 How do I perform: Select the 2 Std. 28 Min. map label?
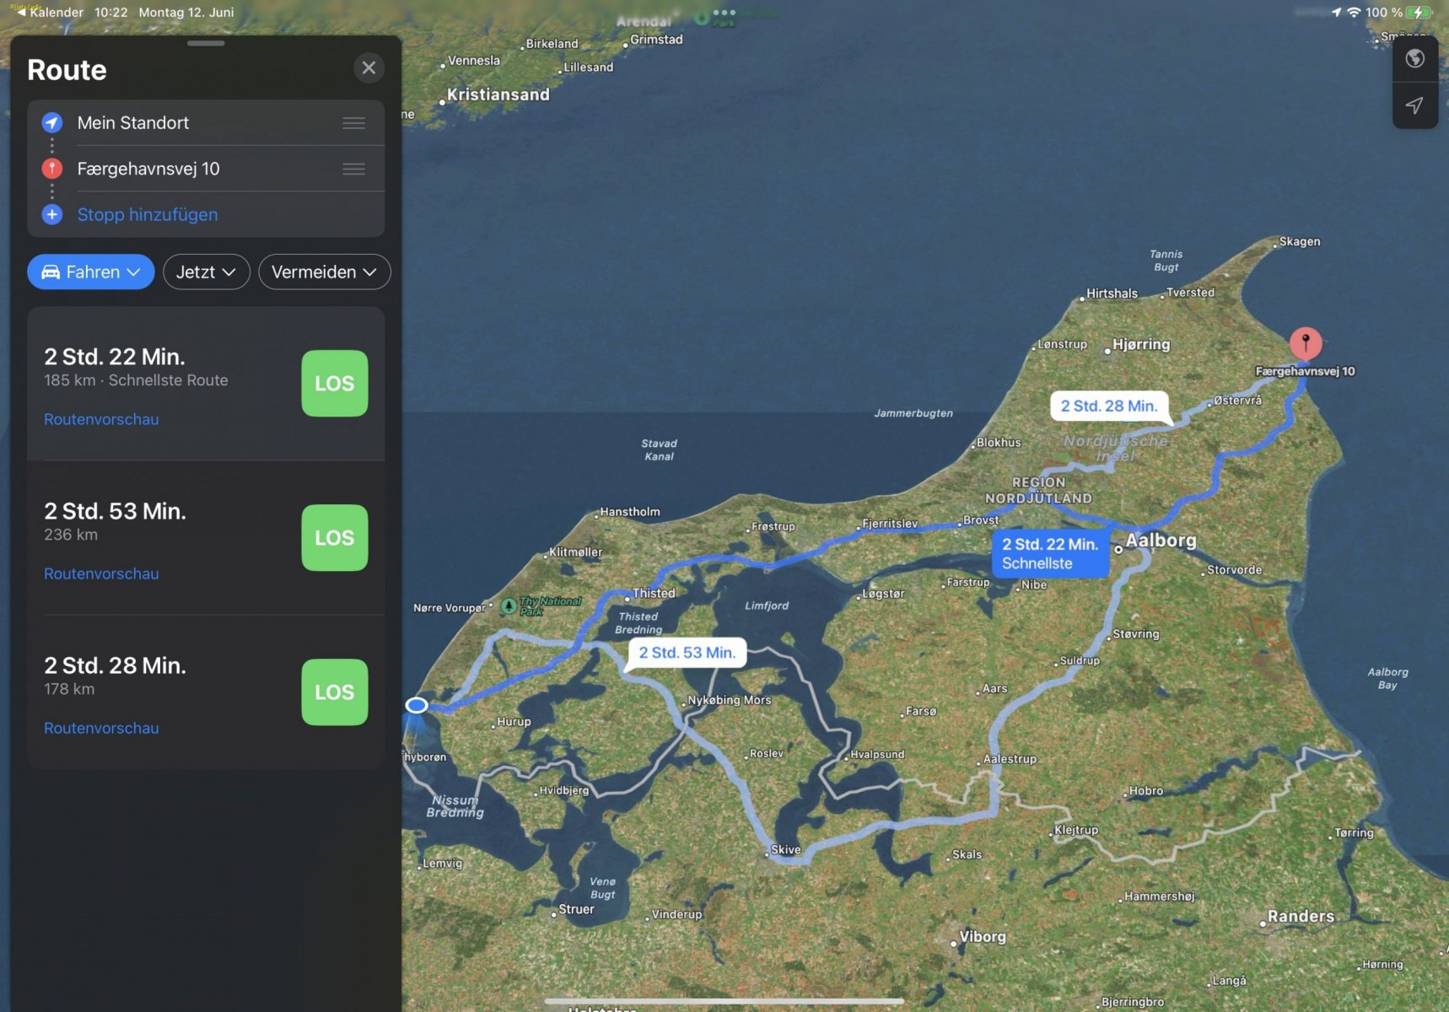pyautogui.click(x=1108, y=406)
